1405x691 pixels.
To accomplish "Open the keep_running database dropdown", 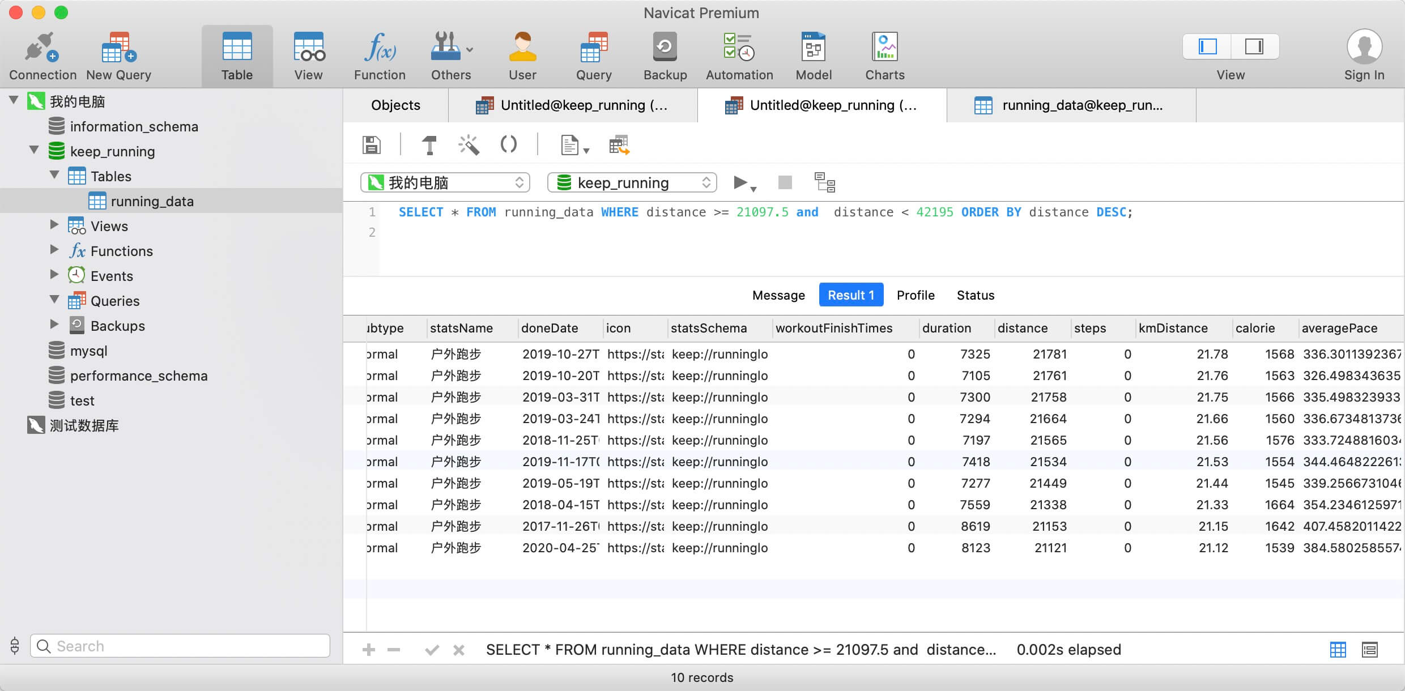I will click(632, 182).
